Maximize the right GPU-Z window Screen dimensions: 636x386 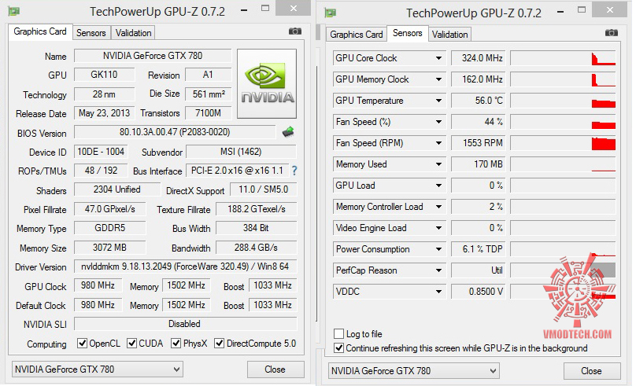click(x=581, y=10)
